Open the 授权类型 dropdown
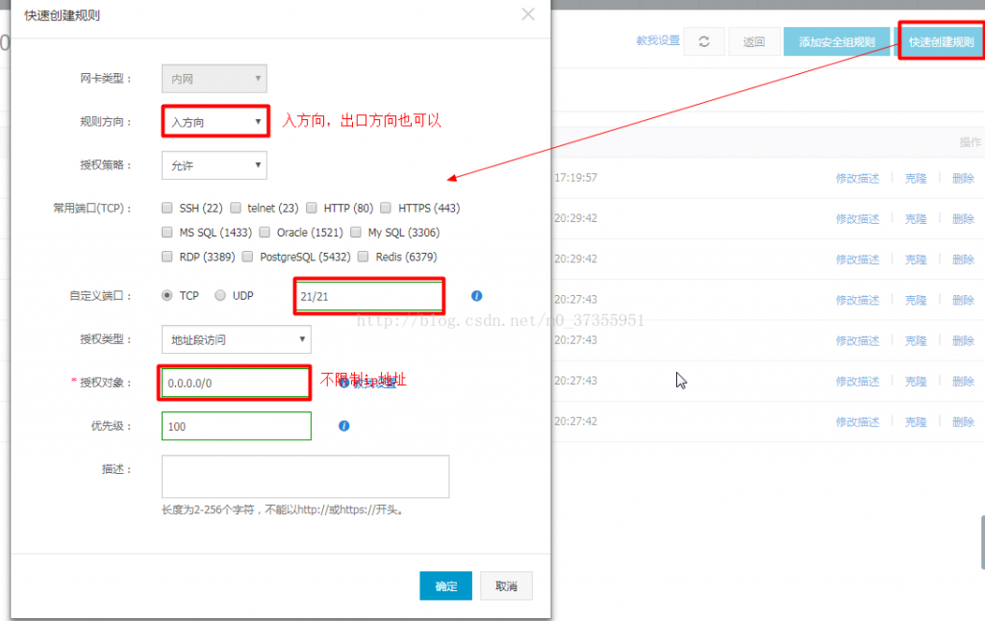This screenshot has height=621, width=985. [236, 339]
